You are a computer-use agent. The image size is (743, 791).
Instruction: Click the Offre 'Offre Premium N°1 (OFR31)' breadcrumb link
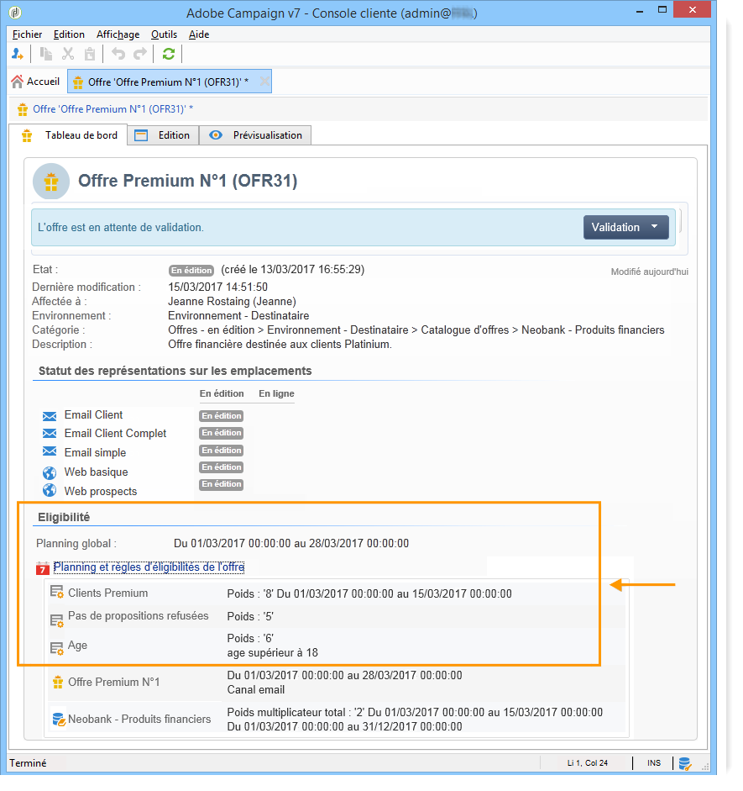coord(112,109)
